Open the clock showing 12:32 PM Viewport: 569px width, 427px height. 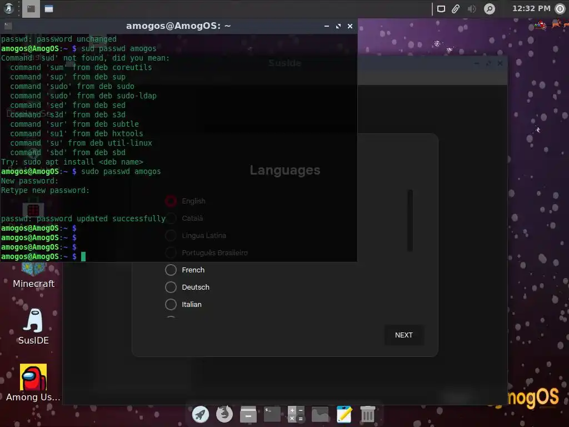click(x=531, y=8)
